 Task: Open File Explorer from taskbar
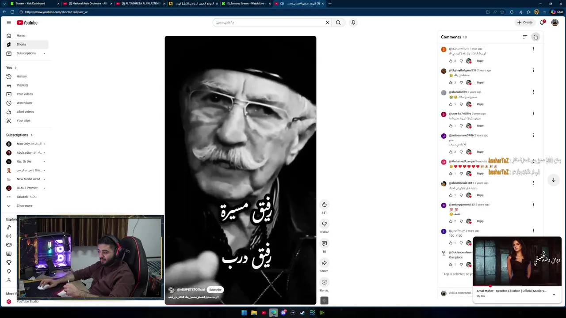(x=254, y=313)
